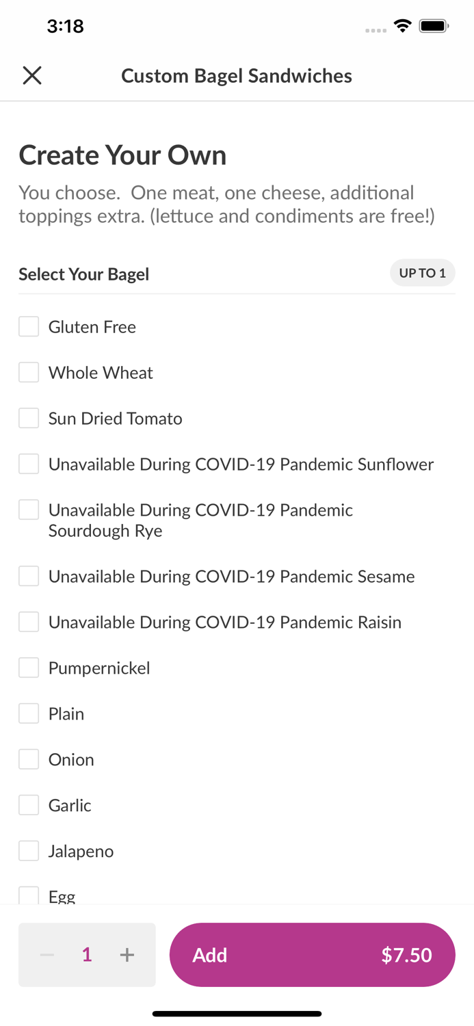Tick the unavailable Raisin bagel checkbox
Viewport: 474px width, 1026px height.
pyautogui.click(x=29, y=622)
